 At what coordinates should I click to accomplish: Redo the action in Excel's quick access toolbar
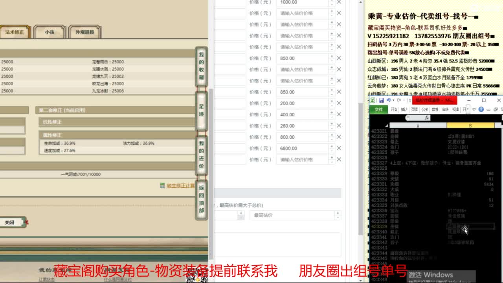pyautogui.click(x=398, y=101)
